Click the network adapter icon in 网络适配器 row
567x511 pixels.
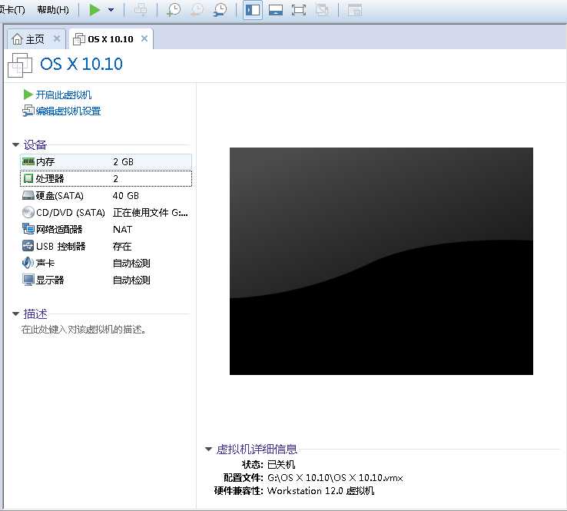[28, 229]
